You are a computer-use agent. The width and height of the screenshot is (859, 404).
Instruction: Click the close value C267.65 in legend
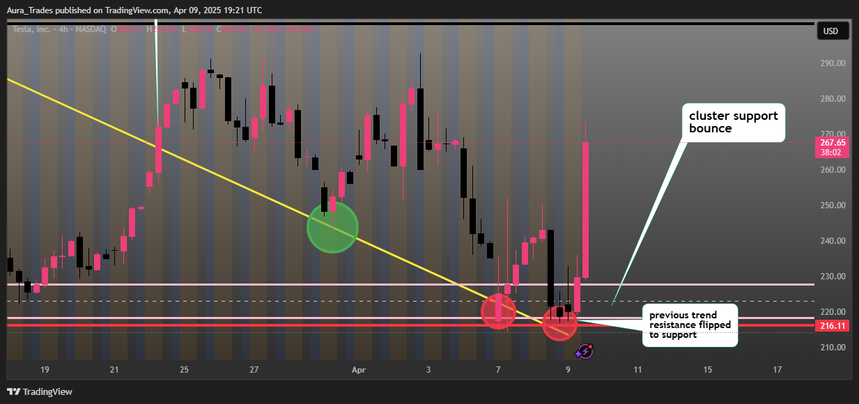[x=232, y=29]
